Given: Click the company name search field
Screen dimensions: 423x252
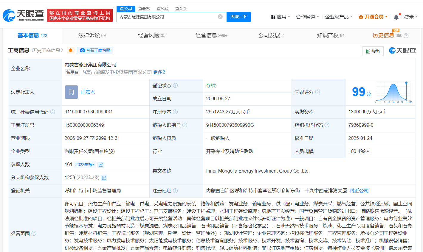Looking at the screenshot, I should coord(167,17).
